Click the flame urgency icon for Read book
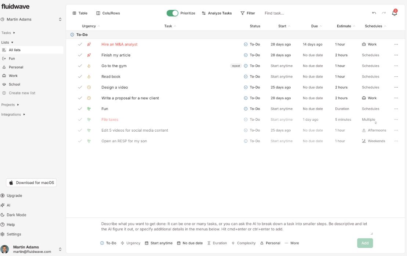This screenshot has width=407, height=256. pyautogui.click(x=89, y=77)
